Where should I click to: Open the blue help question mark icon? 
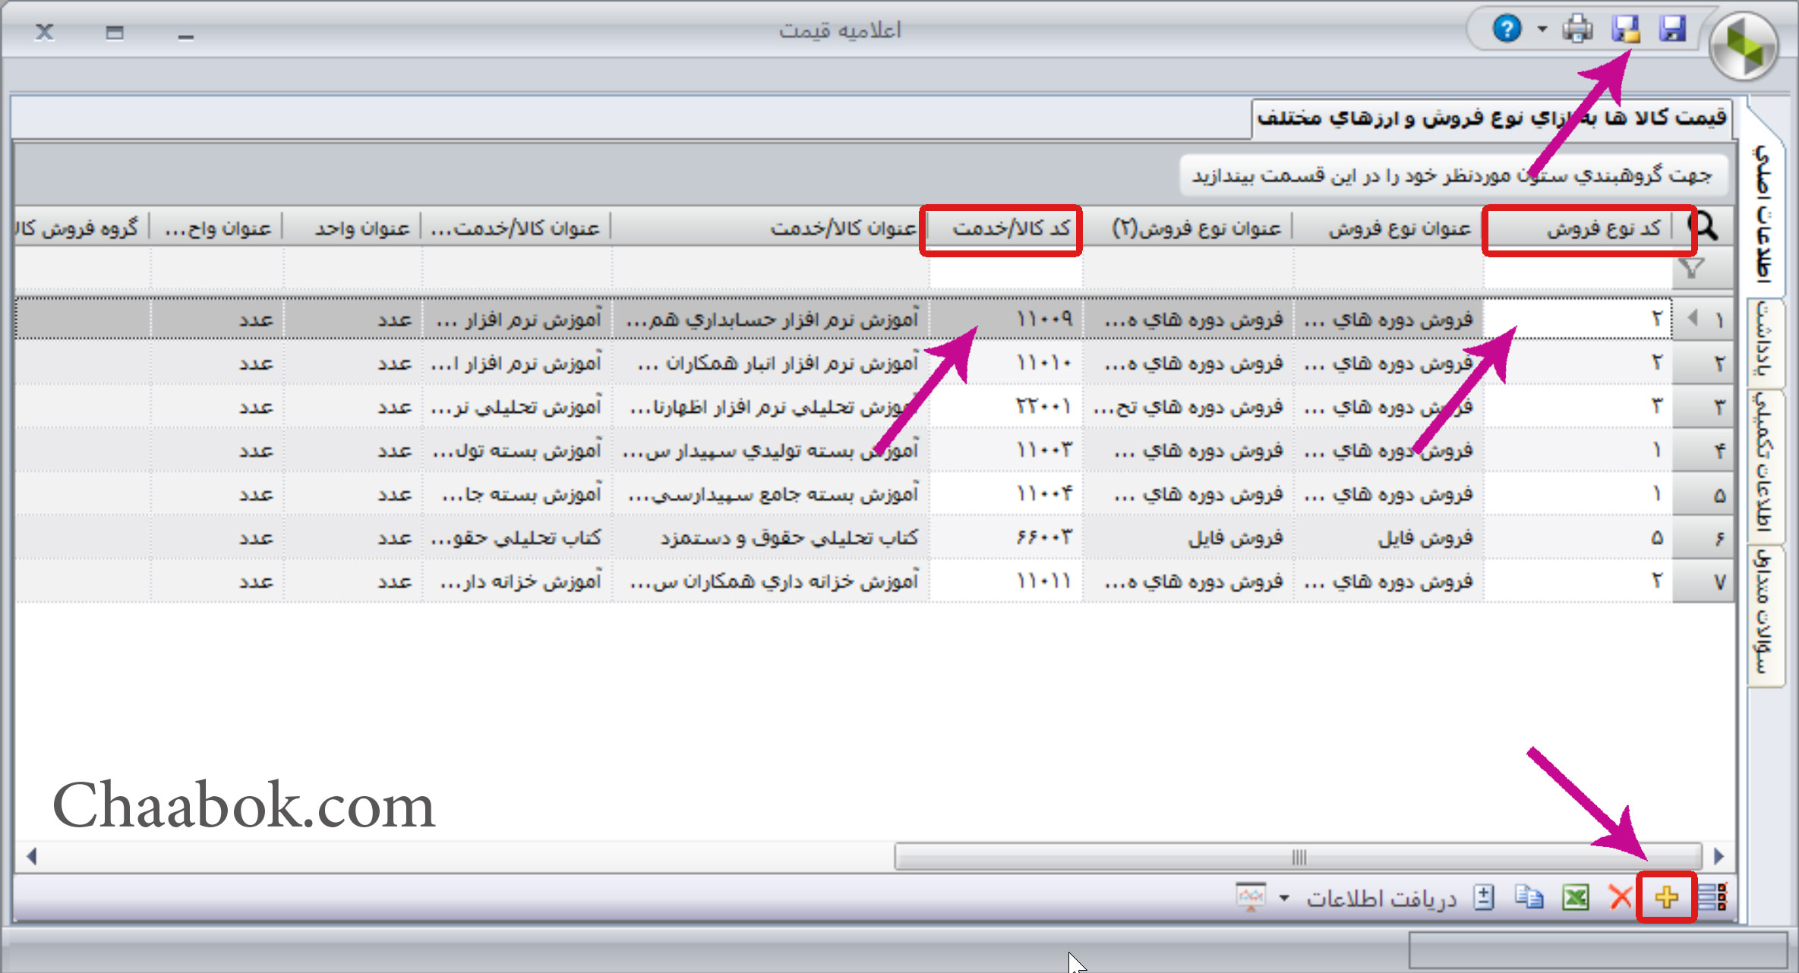pyautogui.click(x=1507, y=30)
